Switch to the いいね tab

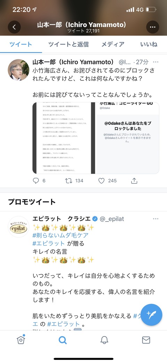pyautogui.click(x=149, y=44)
